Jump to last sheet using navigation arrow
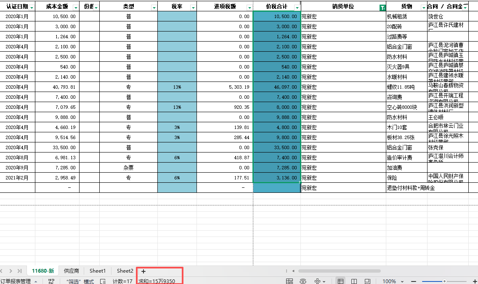The width and height of the screenshot is (478, 284). [x=19, y=271]
